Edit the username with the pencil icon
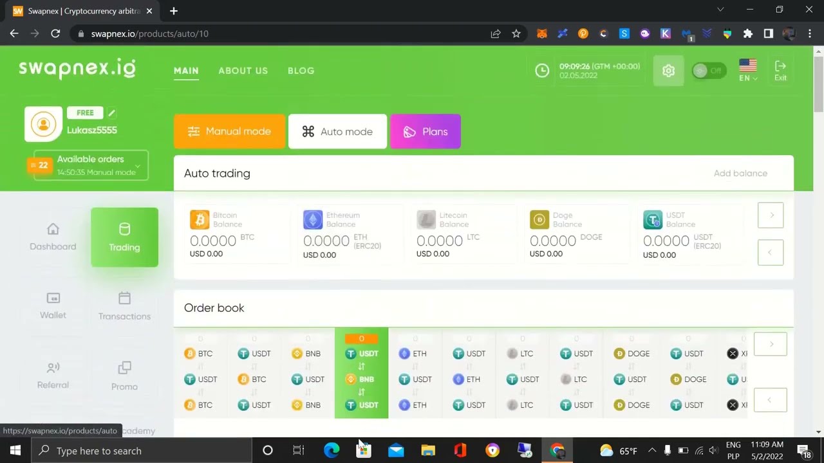 (111, 113)
